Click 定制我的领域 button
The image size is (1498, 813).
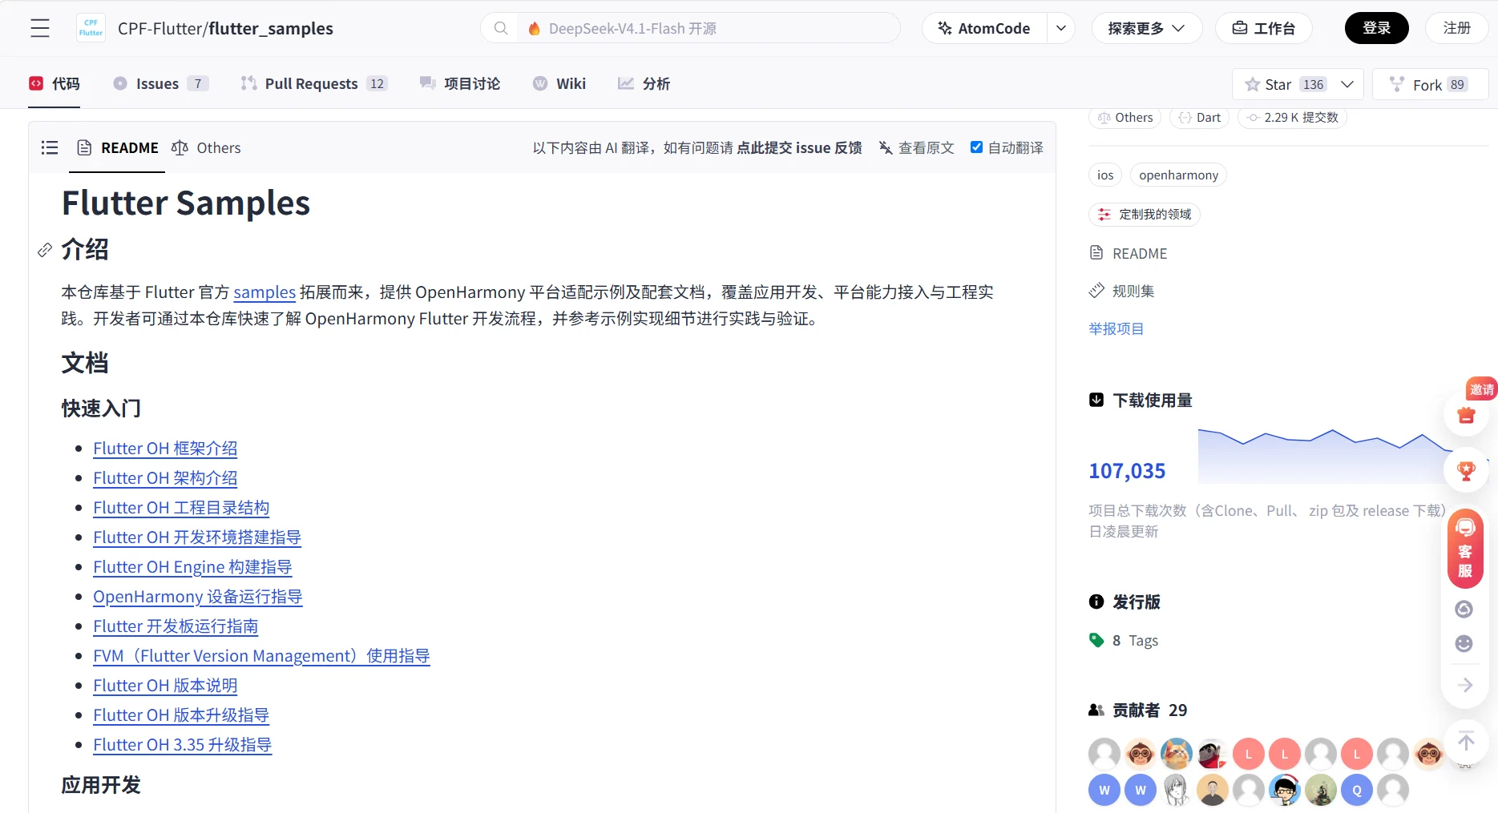(1145, 215)
